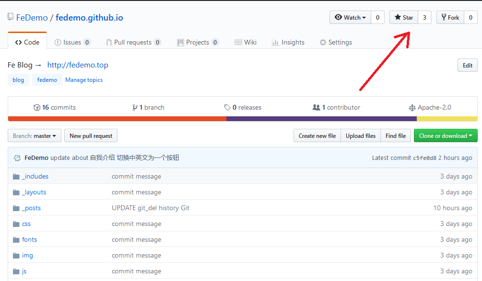This screenshot has width=482, height=281.
Task: Open the Pull requests tab
Action: tap(133, 42)
